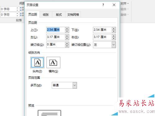Decrease the gutter value
Viewport: 155px width, 116px height.
(67, 46)
